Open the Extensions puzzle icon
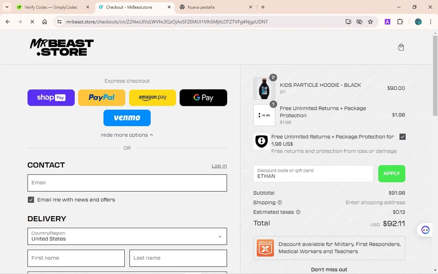Screen dimensions: 438x274 pos(400,22)
